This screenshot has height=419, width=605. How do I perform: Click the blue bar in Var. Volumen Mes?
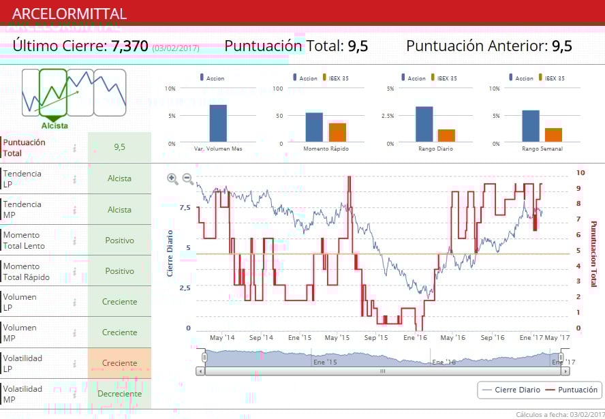click(218, 123)
